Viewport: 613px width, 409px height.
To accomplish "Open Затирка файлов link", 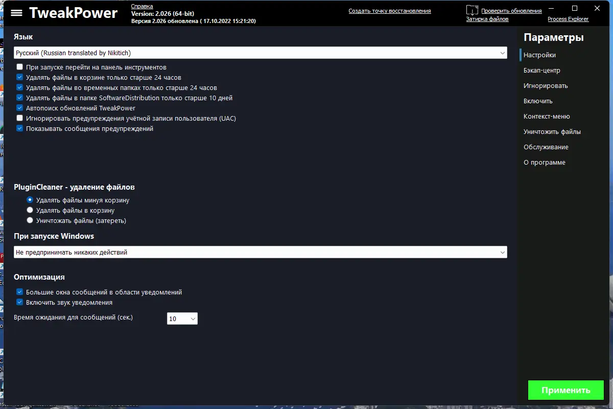I will tap(487, 19).
